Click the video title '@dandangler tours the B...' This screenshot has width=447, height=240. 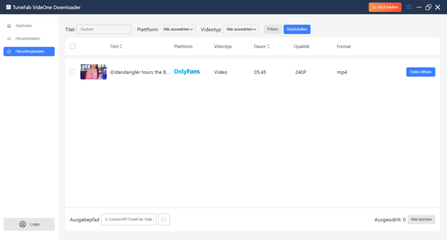(x=140, y=72)
